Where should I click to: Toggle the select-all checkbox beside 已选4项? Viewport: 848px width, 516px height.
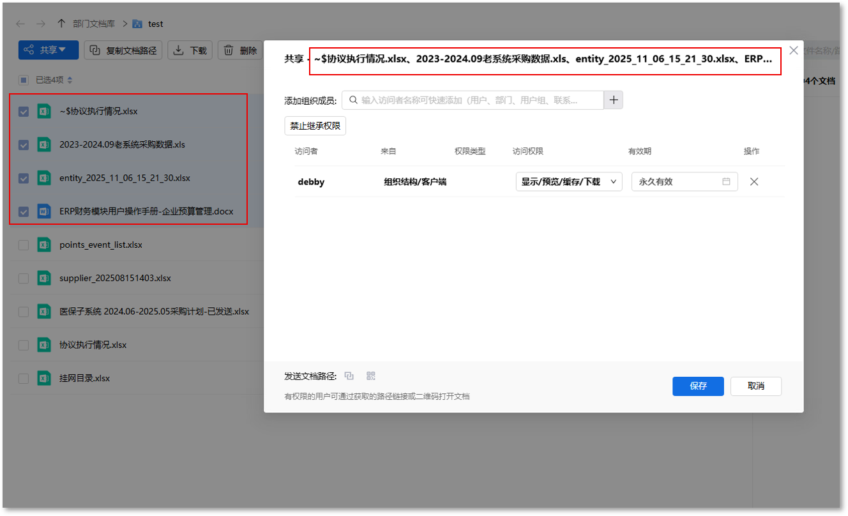coord(24,80)
